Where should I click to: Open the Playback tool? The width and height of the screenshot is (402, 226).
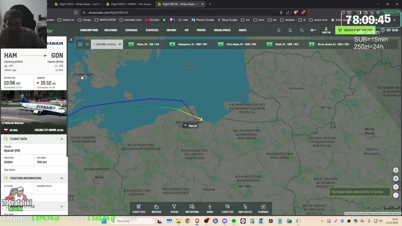pyautogui.click(x=263, y=209)
